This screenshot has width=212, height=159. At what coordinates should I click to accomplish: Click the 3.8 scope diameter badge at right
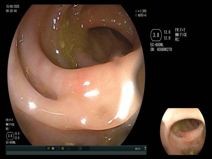tap(156, 35)
